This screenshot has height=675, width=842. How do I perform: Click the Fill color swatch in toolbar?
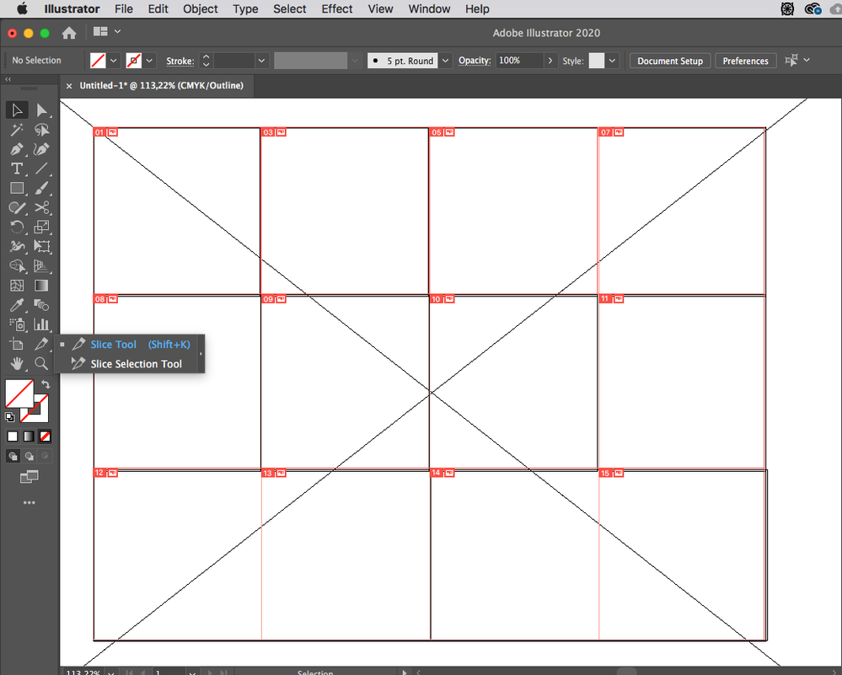coord(19,393)
